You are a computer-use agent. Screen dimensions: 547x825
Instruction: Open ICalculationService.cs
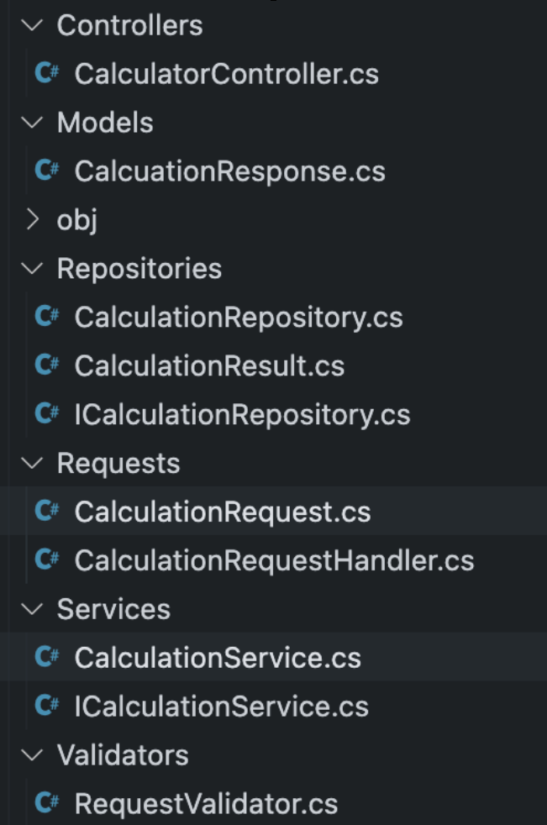coord(221,707)
